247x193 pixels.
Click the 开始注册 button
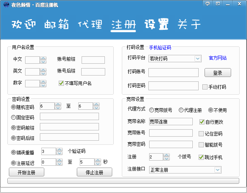coord(27,172)
